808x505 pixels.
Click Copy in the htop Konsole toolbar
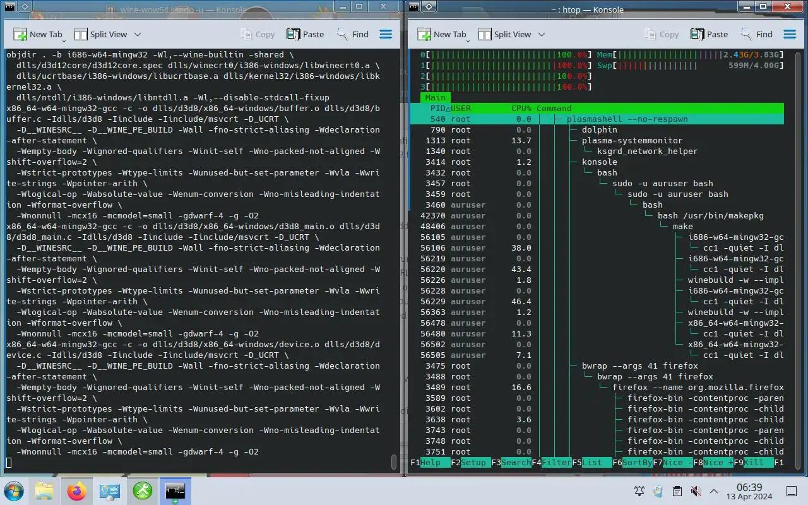tap(662, 34)
